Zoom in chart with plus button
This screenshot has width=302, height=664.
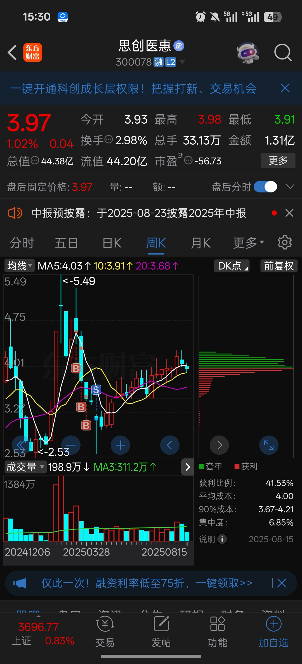click(x=121, y=445)
